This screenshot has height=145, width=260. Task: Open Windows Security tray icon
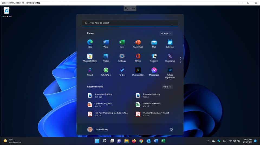[219, 141]
